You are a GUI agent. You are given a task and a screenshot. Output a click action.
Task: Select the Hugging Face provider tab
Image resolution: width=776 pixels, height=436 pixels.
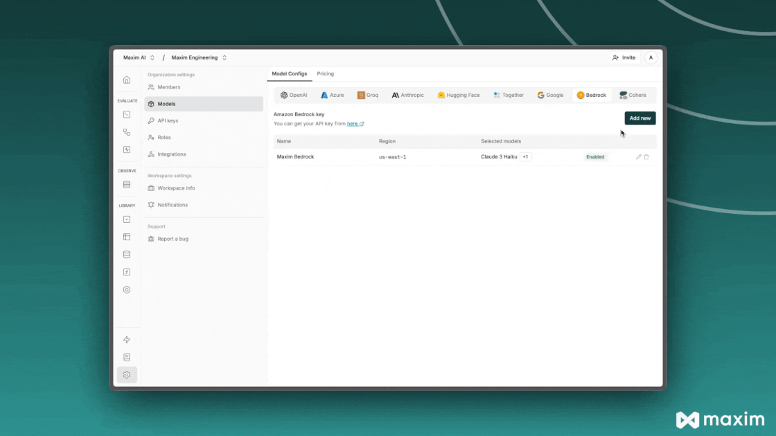point(459,95)
